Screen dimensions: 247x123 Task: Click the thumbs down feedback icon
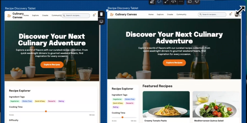click(196, 2)
